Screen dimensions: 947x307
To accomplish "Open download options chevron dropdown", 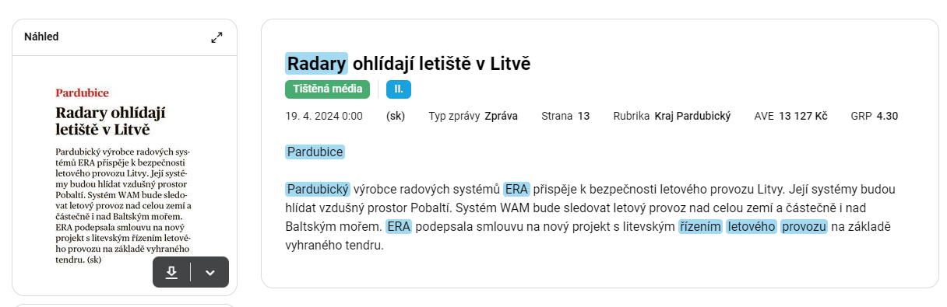I will pos(209,272).
